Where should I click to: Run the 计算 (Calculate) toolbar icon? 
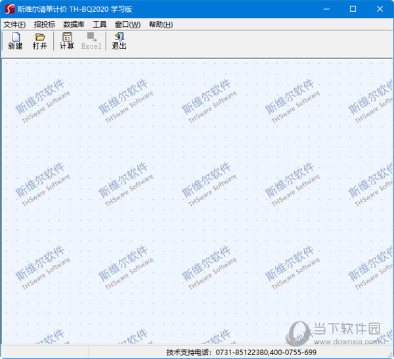(x=67, y=41)
